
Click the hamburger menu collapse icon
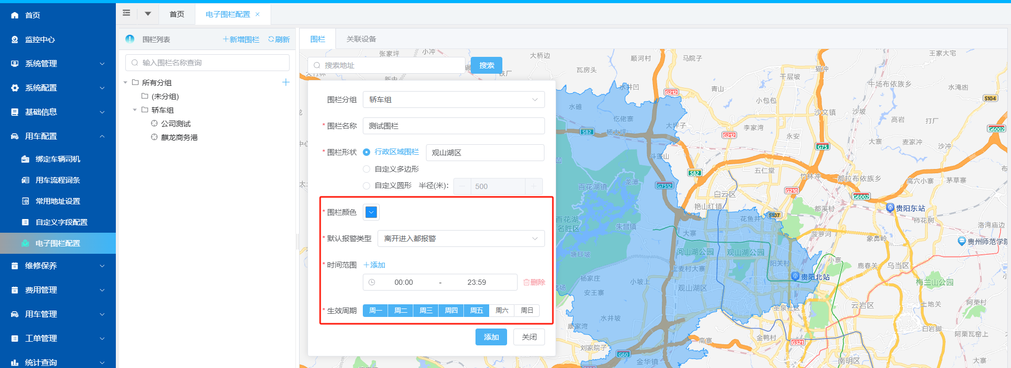[x=126, y=13]
